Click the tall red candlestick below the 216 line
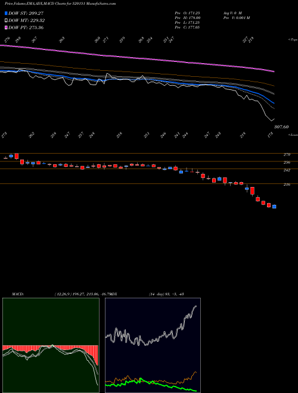This screenshot has height=393, width=298. [x=252, y=191]
